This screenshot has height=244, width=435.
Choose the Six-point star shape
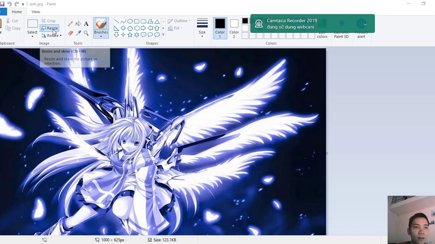click(x=137, y=35)
